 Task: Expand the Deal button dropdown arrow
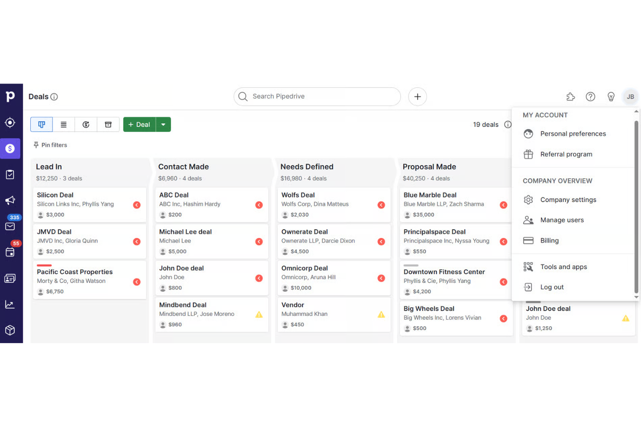[163, 125]
